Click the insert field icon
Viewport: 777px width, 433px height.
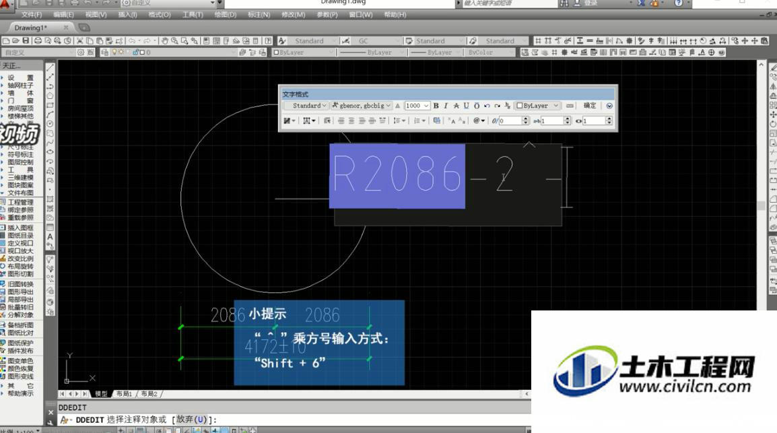click(x=436, y=121)
